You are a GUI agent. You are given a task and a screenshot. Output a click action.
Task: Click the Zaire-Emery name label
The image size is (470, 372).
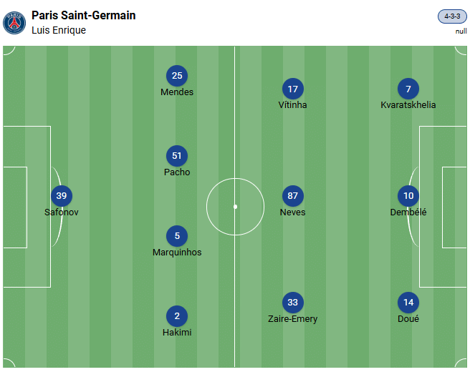(x=292, y=319)
